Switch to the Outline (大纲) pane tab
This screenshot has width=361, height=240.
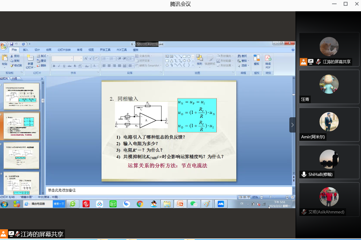coord(14,79)
